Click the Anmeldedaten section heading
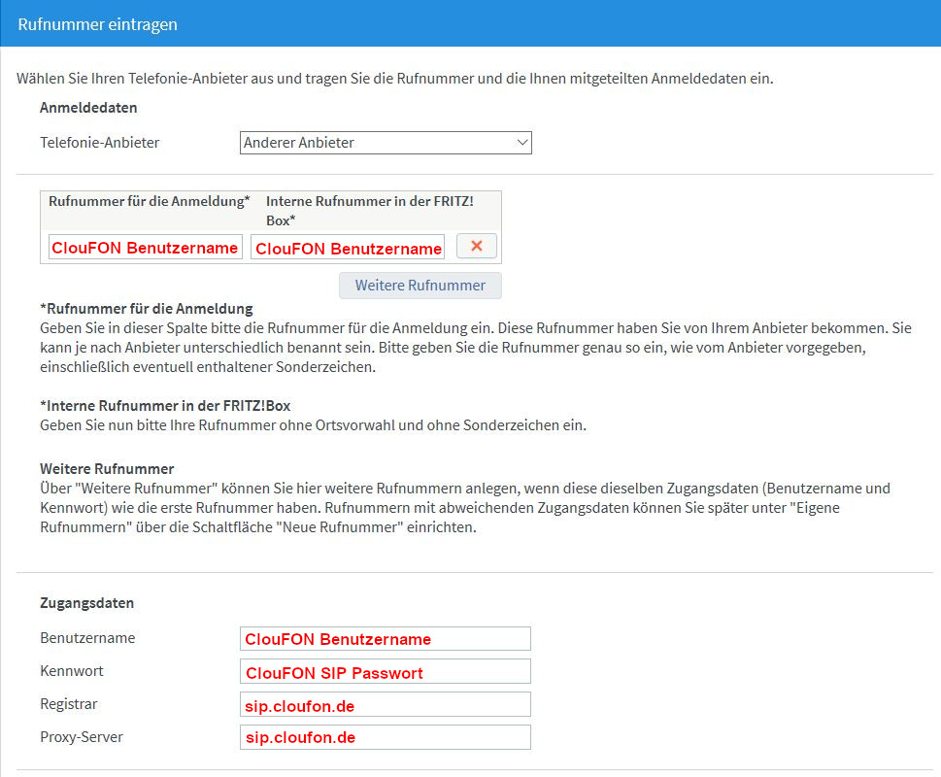 click(x=88, y=108)
